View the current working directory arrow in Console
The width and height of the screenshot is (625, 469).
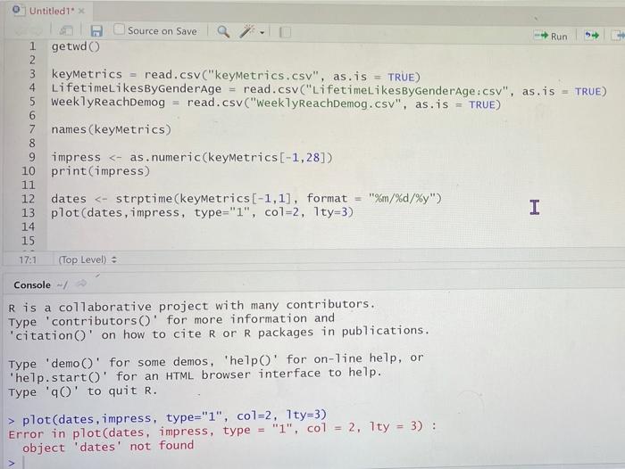81,284
